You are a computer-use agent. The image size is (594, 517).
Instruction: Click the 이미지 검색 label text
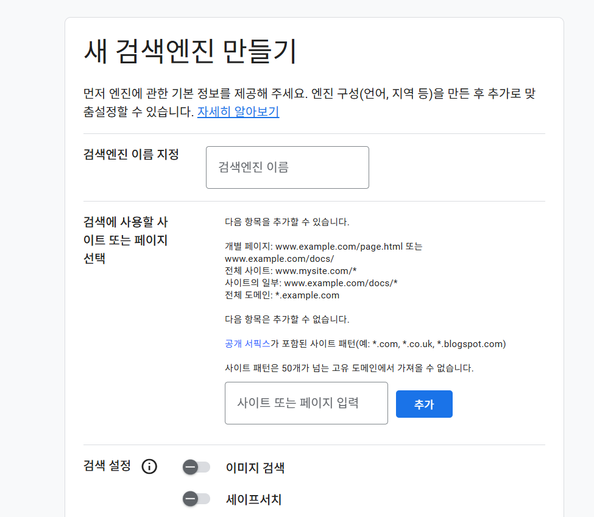point(255,468)
